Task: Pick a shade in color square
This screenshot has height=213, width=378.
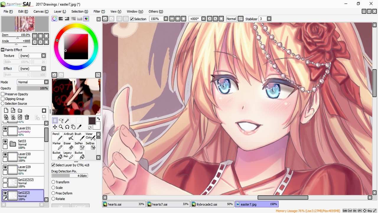Action: pyautogui.click(x=76, y=47)
